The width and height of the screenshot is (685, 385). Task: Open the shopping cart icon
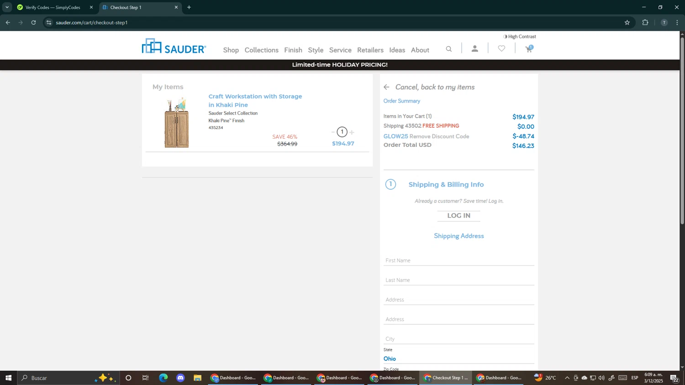529,48
